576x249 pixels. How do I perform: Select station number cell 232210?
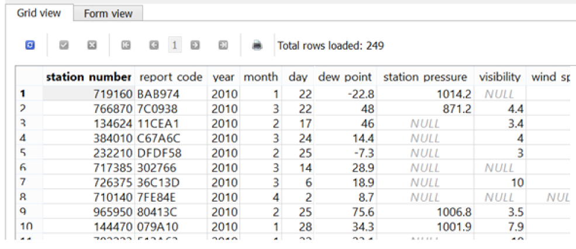(88, 153)
